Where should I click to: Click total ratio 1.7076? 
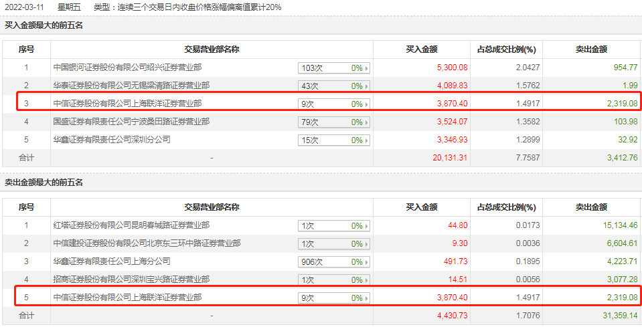[x=528, y=316]
